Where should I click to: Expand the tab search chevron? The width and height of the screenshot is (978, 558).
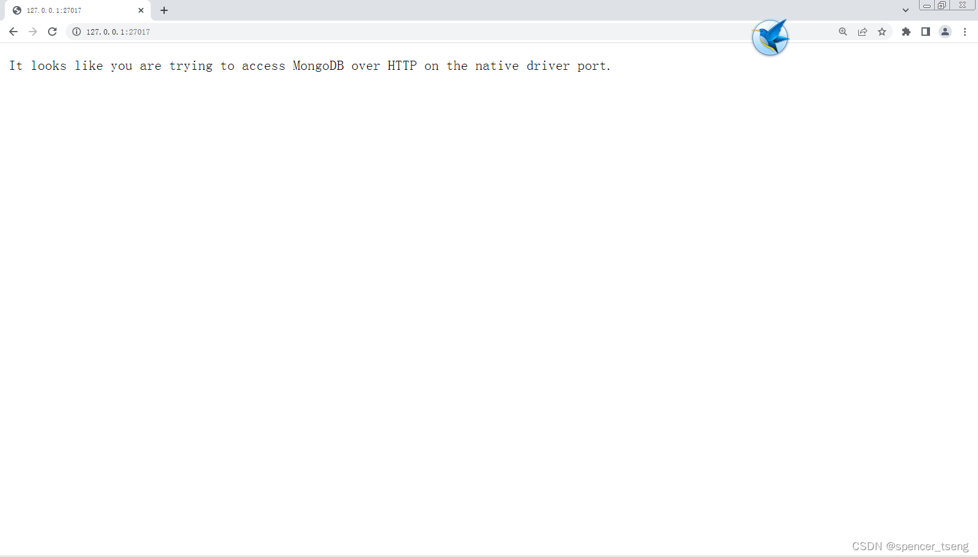click(x=906, y=10)
